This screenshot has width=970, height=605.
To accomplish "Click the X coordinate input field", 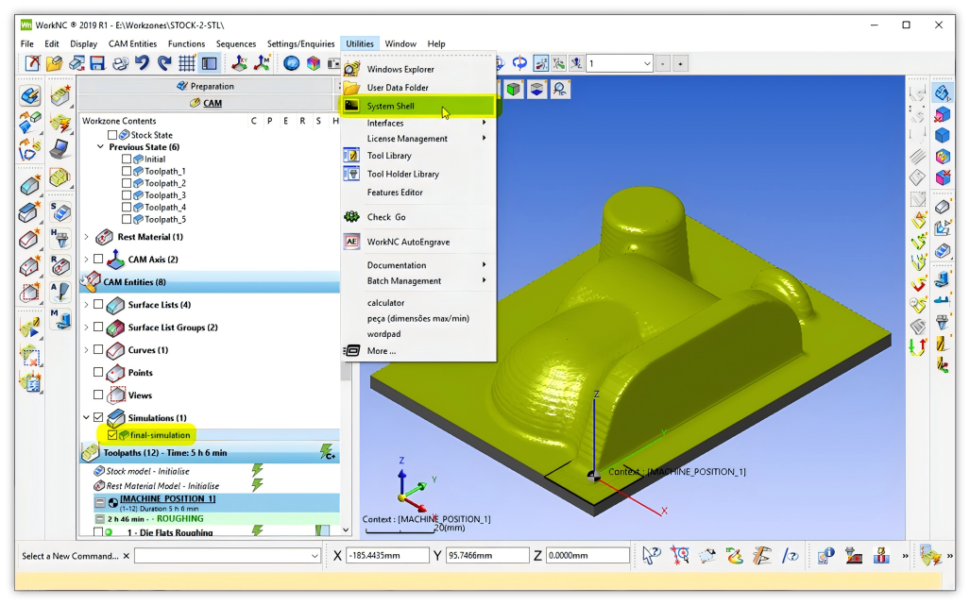I will point(387,556).
